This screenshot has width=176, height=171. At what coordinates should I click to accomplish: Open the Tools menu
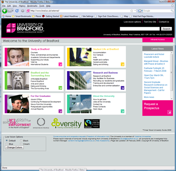tap(42, 6)
